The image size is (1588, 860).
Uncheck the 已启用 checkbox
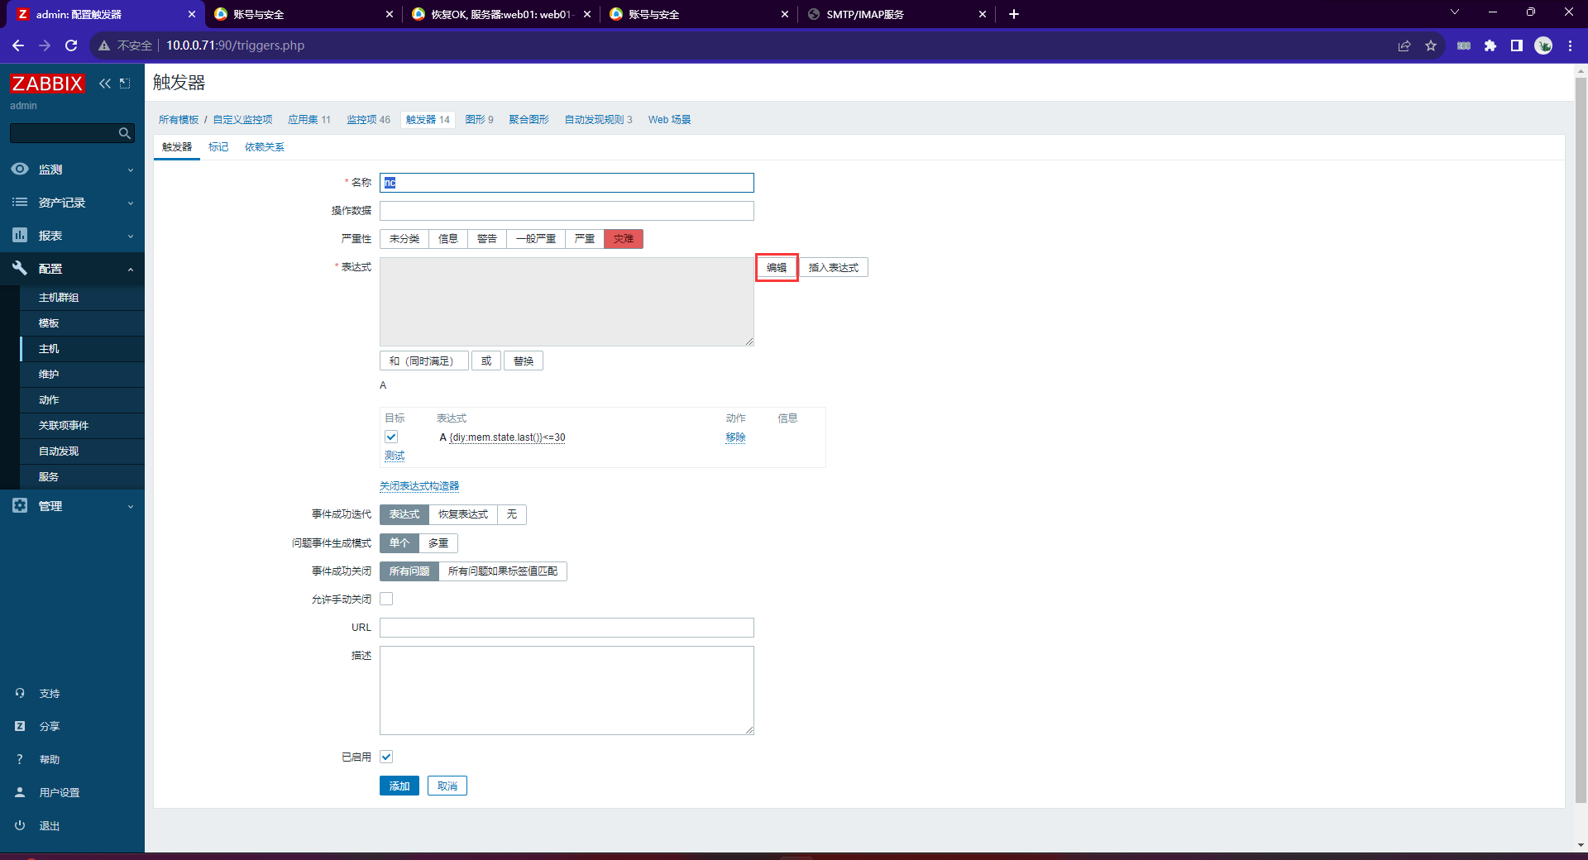(386, 757)
